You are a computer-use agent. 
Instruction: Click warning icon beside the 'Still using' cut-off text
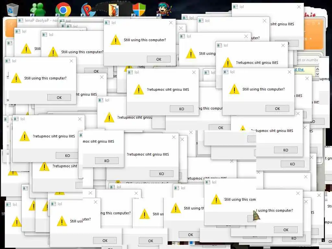pos(191,53)
